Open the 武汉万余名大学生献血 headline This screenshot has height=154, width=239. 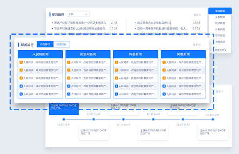[x=154, y=23]
